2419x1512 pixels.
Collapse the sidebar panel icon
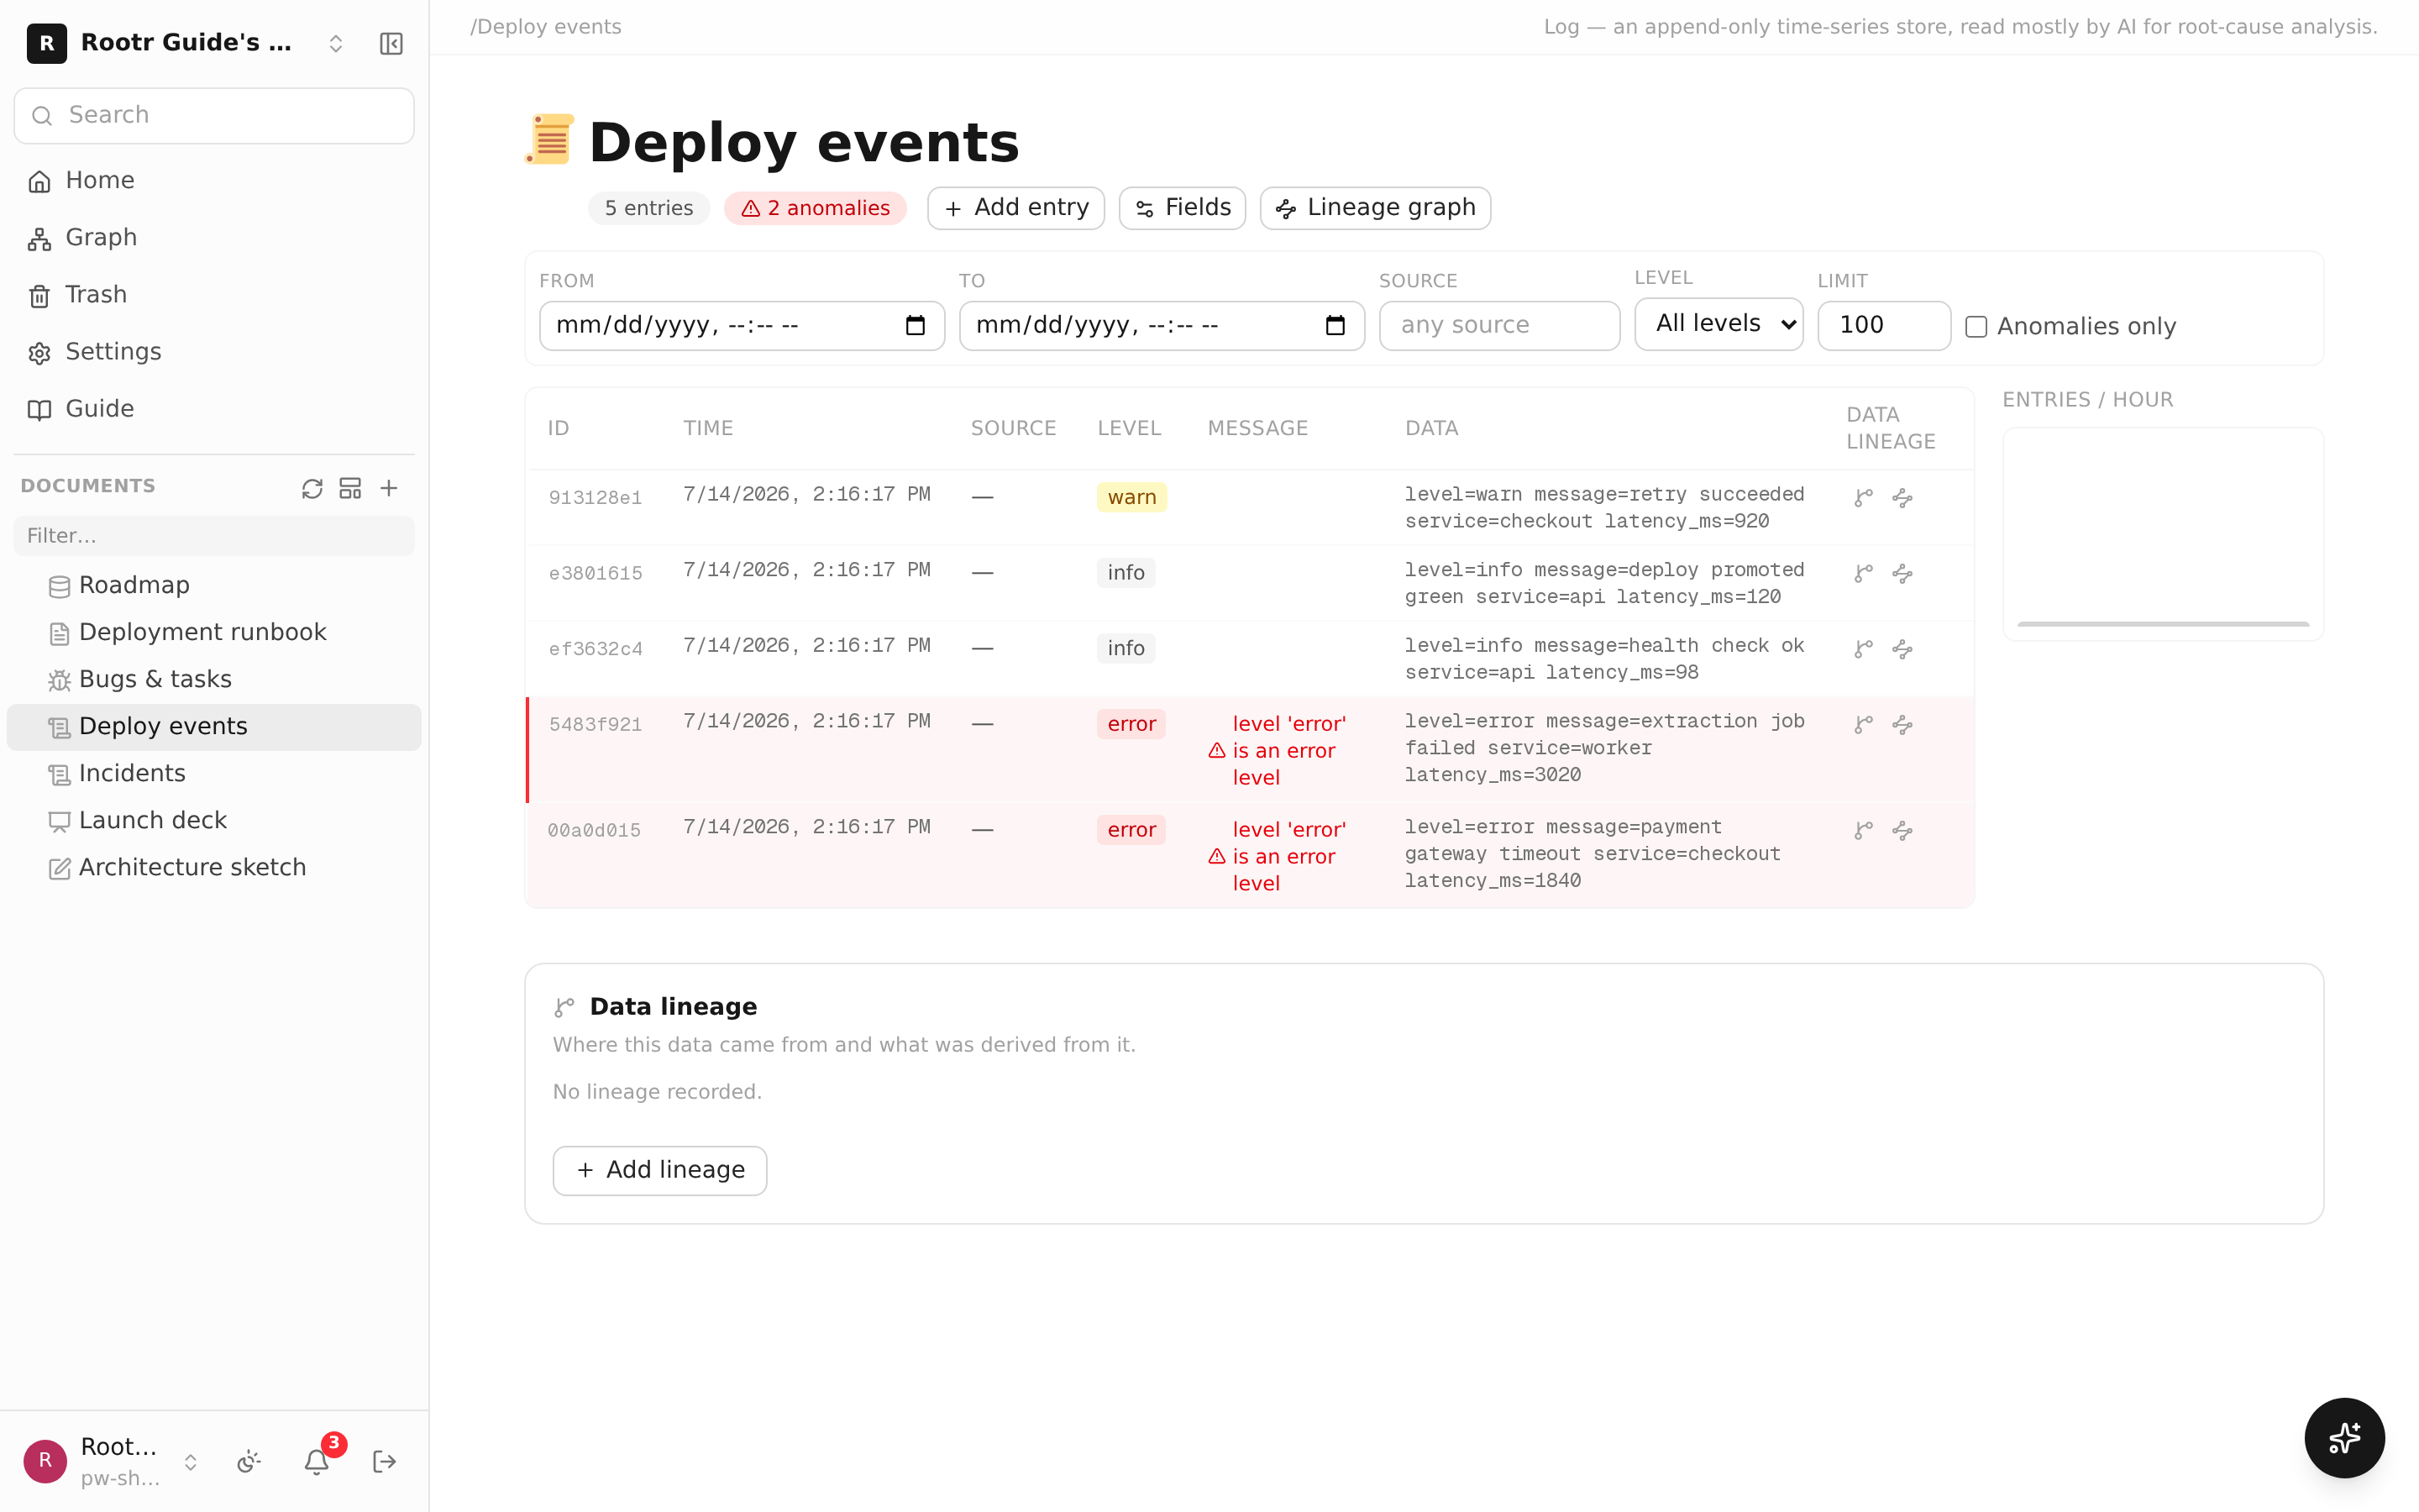[x=391, y=44]
